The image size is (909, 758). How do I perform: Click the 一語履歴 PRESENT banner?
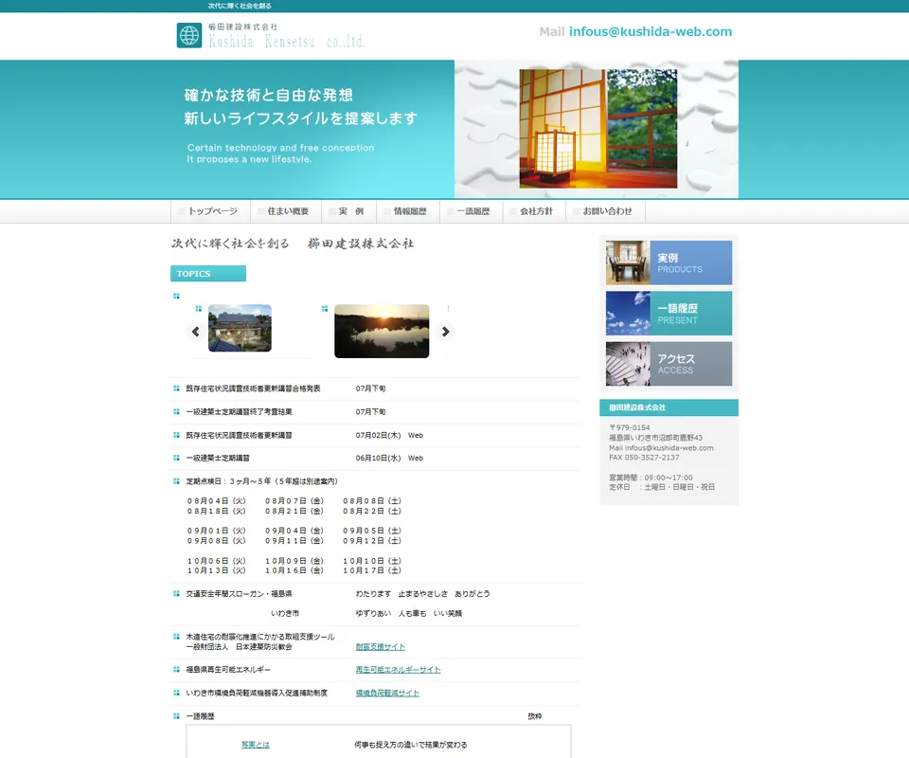(x=669, y=314)
